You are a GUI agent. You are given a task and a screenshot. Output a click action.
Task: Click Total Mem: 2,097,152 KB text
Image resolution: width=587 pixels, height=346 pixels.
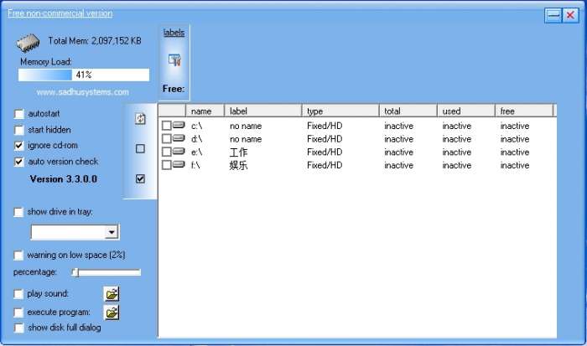tap(95, 41)
